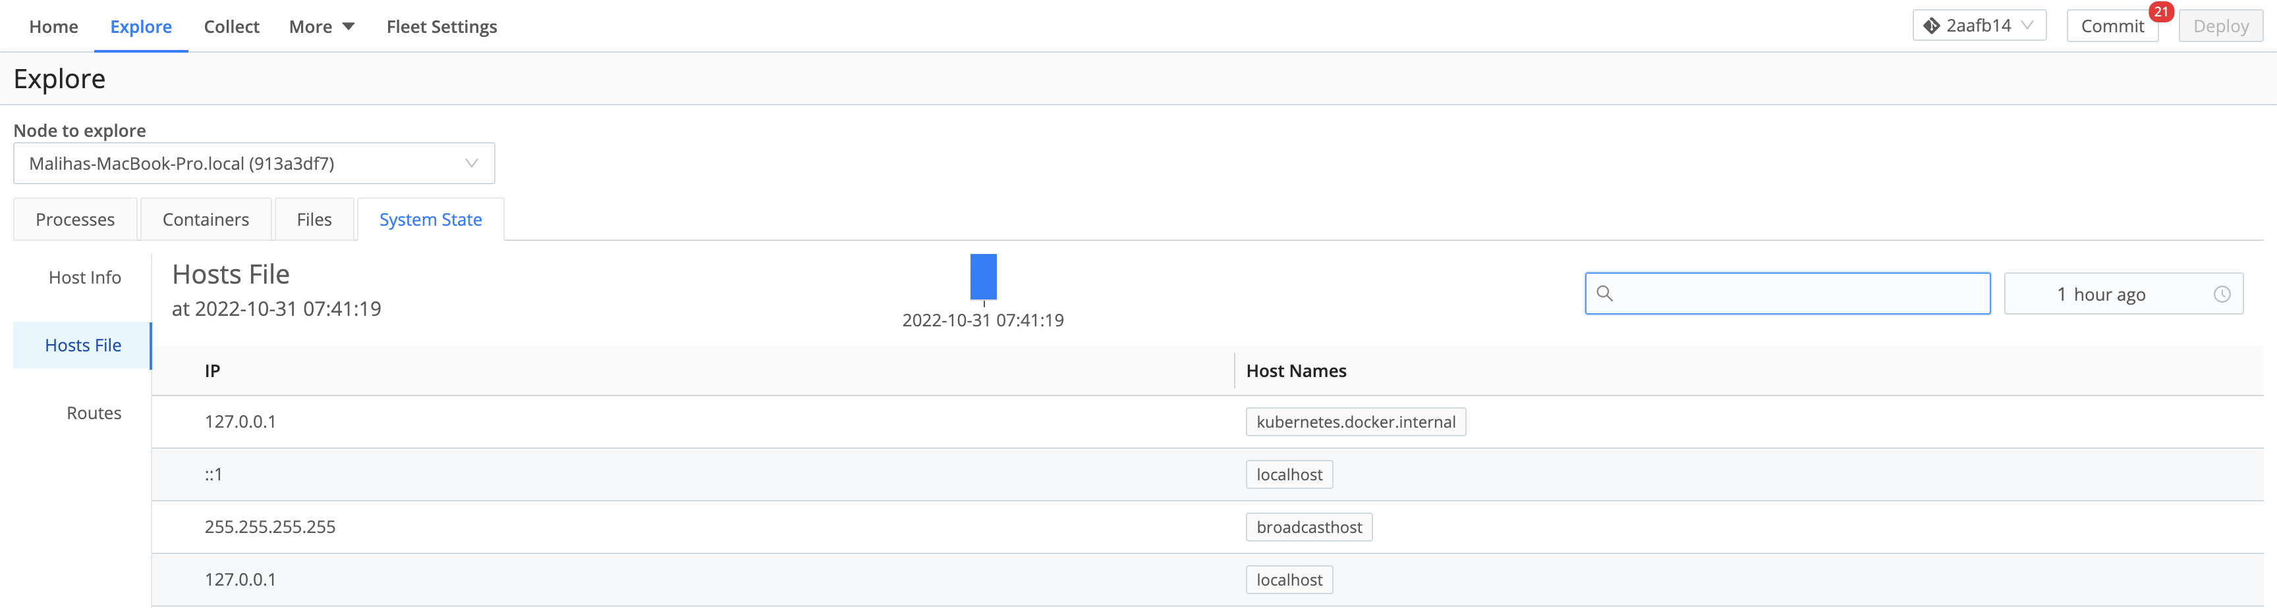Switch to the Containers tab
The height and width of the screenshot is (608, 2277).
click(x=205, y=219)
